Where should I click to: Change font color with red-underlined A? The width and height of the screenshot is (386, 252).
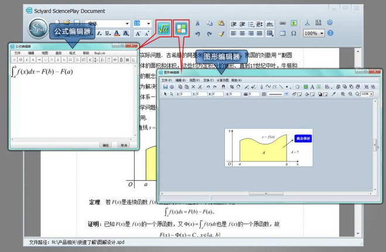[x=117, y=33]
